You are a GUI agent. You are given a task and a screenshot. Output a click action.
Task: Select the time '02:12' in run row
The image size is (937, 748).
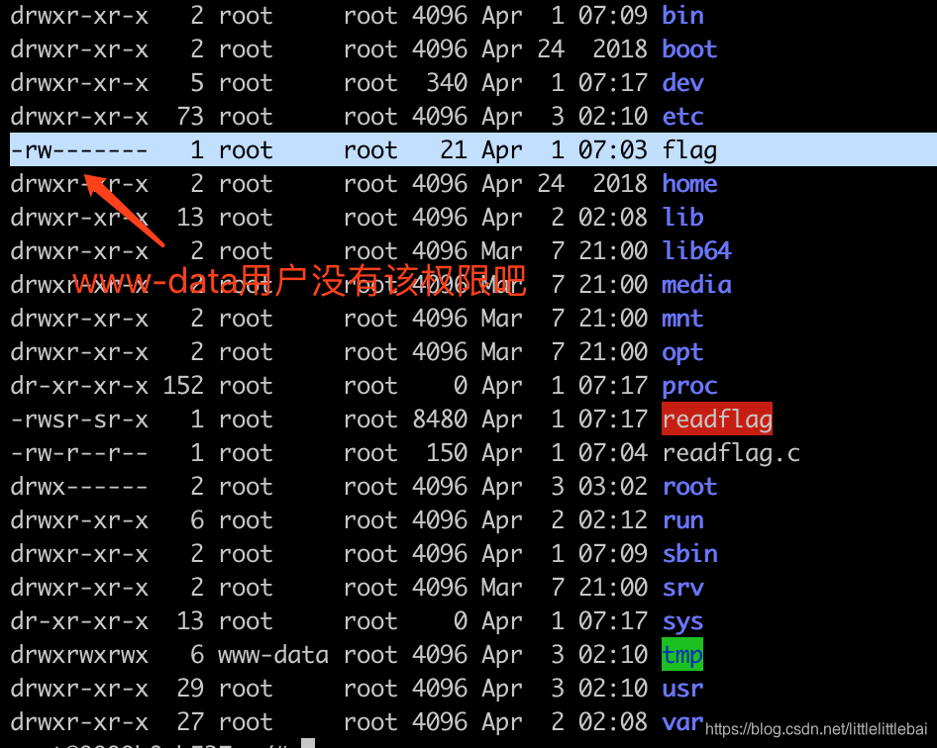tap(613, 520)
